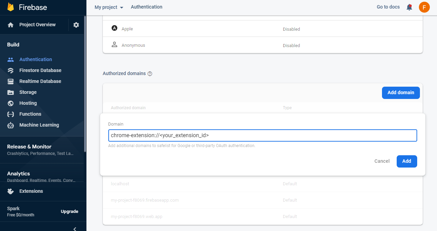The height and width of the screenshot is (231, 437).
Task: Click the user avatar F
Action: (424, 7)
